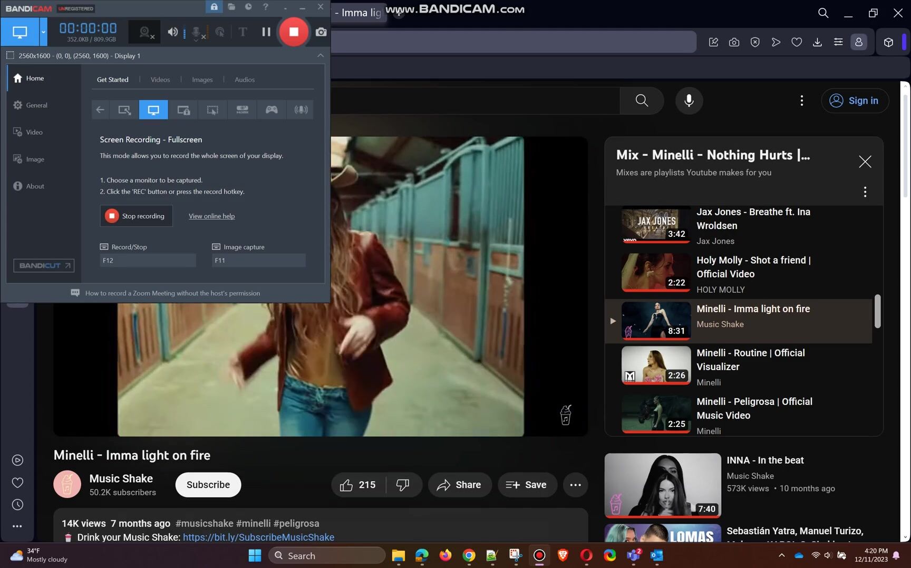Toggle speaker sound recording in Bandicam
911x568 pixels.
[x=173, y=32]
